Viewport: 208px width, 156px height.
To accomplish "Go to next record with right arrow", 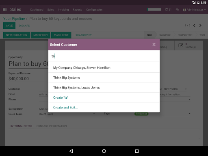I will (200, 26).
